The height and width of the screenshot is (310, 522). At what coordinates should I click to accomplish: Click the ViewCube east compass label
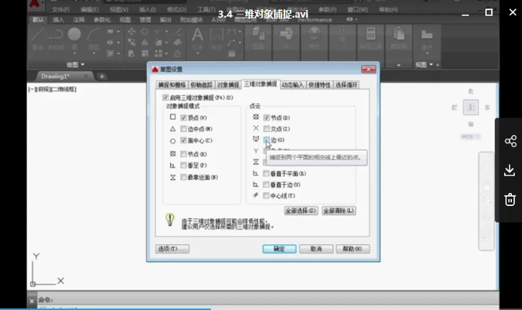click(x=487, y=108)
